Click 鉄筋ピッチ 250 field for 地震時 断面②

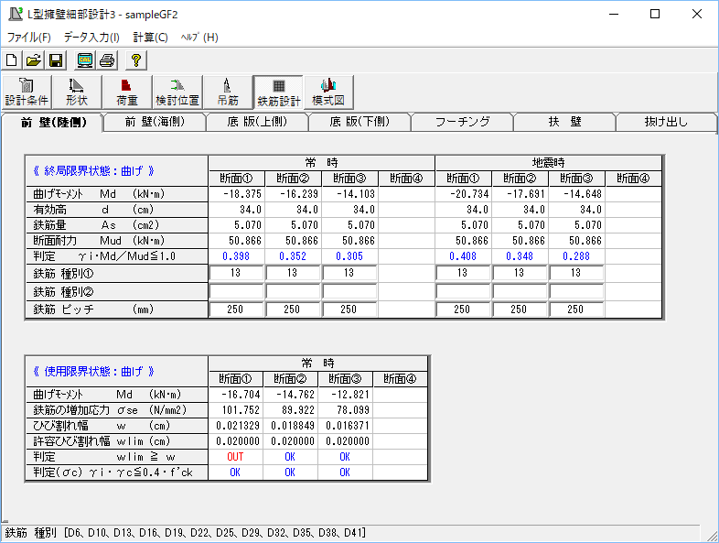pos(520,310)
